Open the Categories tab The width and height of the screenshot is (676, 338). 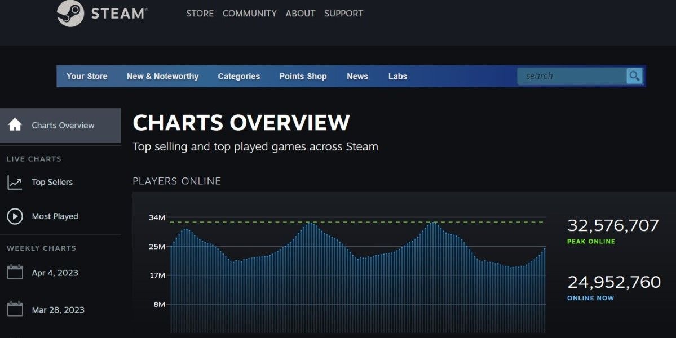239,76
